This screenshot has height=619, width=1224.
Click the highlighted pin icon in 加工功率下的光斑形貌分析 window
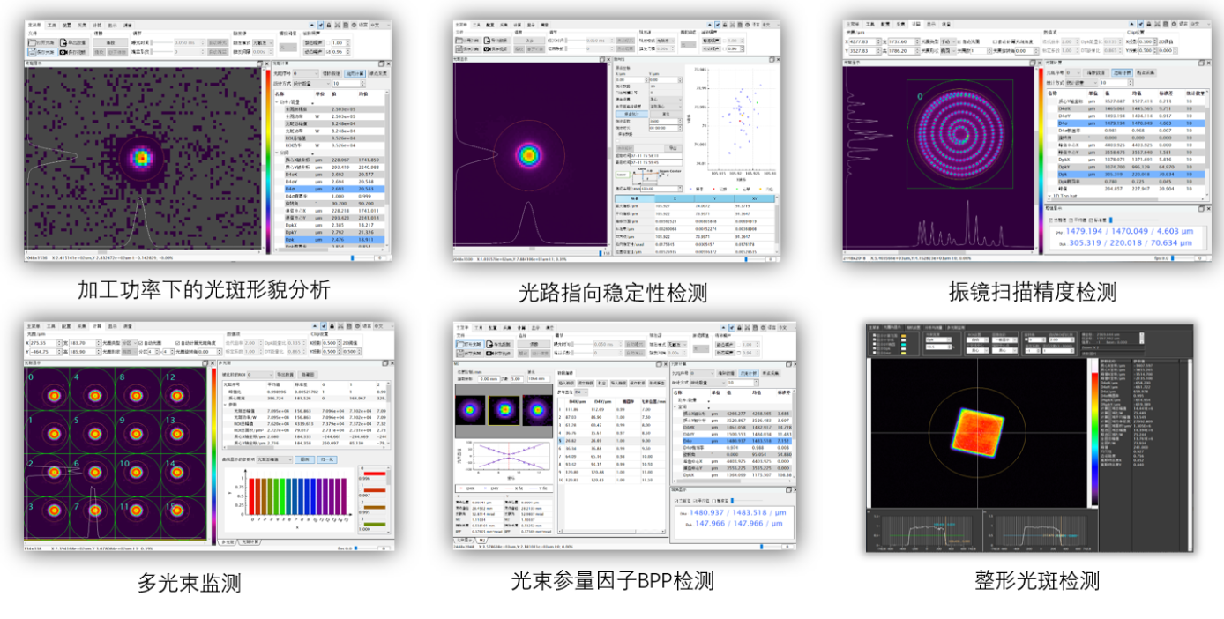point(320,25)
